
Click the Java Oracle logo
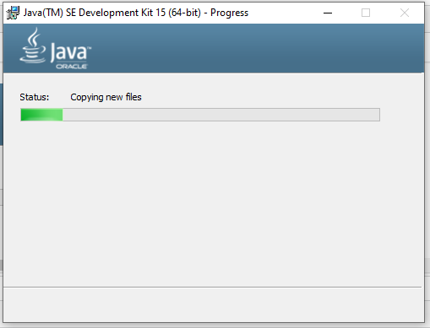click(56, 49)
